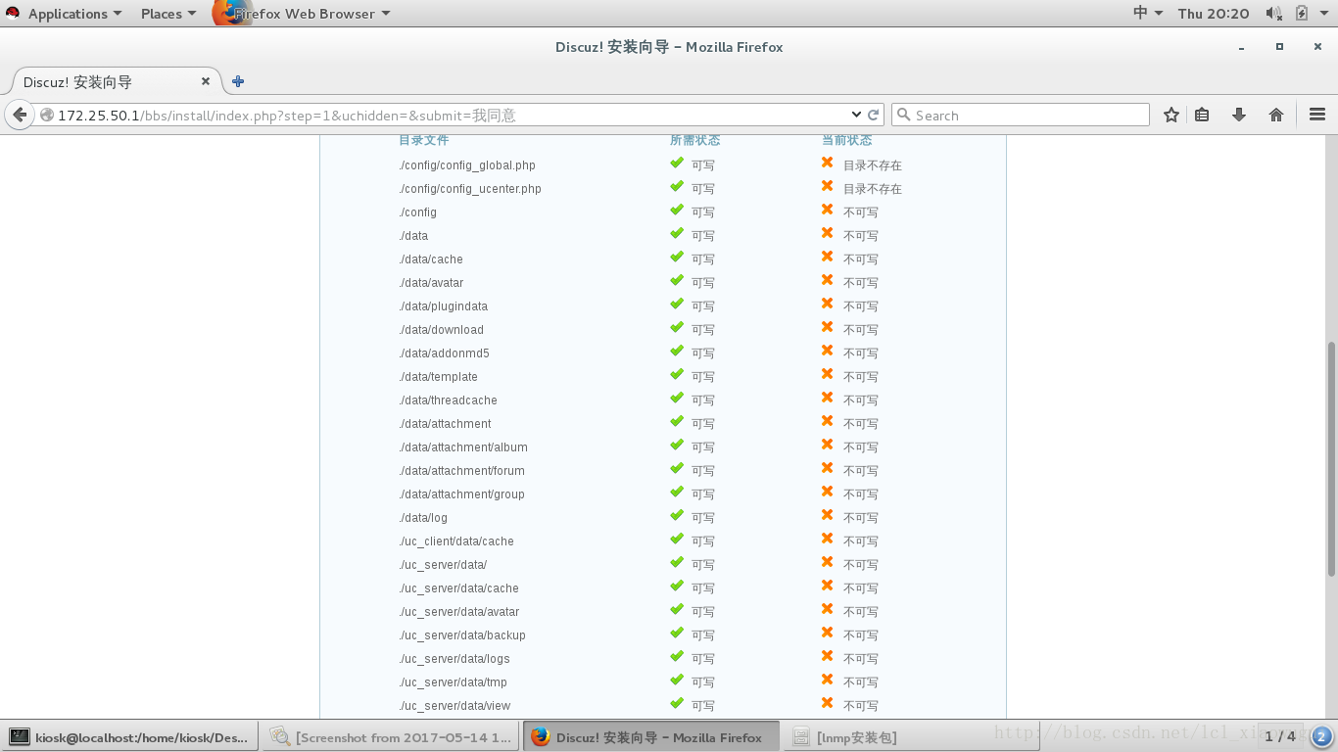Click orange X icon for ./data/download

click(828, 327)
